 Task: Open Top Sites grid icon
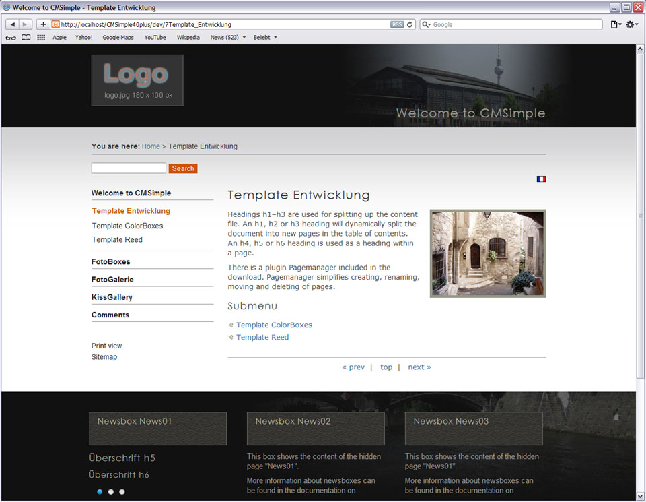click(41, 38)
